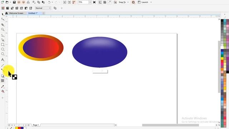Click the Undo arrow icon
229x129 pixels.
49,2
